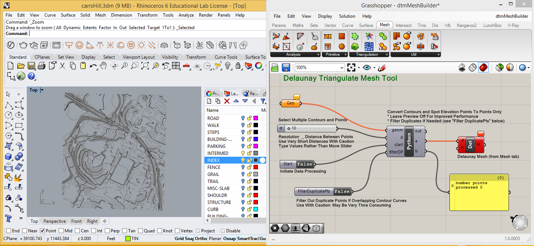
Task: Enable the End osnap checkbox
Action: pos(8,231)
